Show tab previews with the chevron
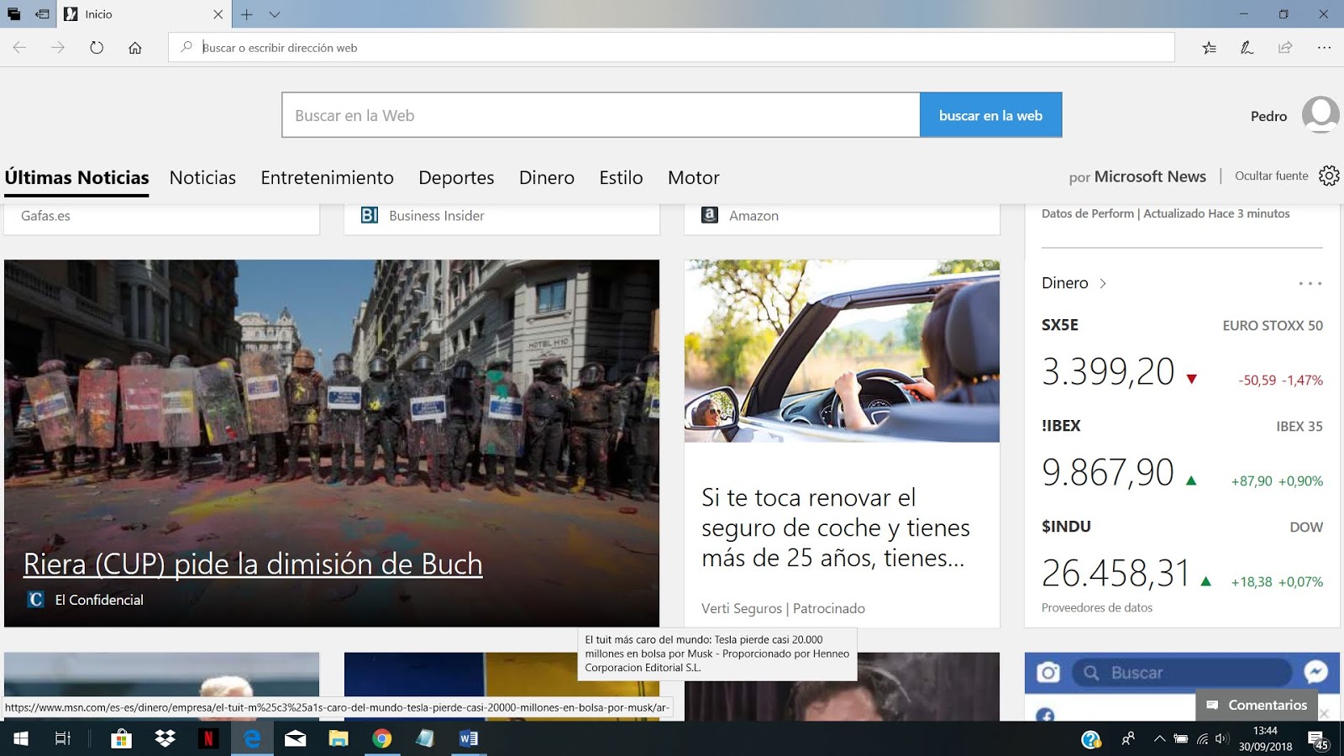The image size is (1344, 756). tap(275, 14)
